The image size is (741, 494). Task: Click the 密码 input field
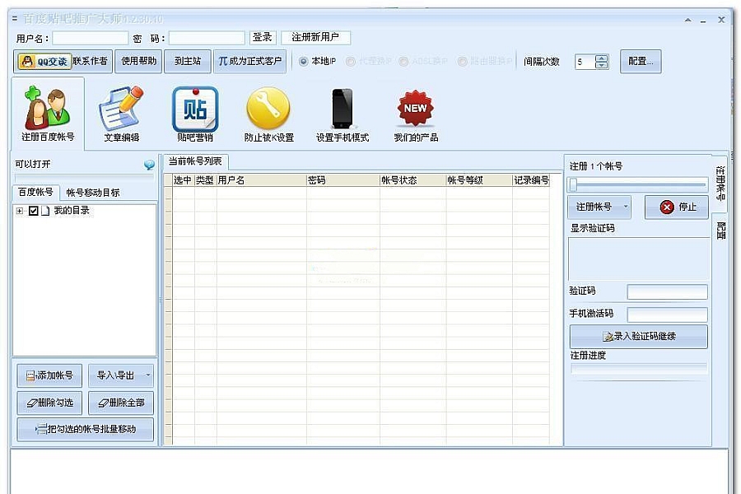[207, 38]
